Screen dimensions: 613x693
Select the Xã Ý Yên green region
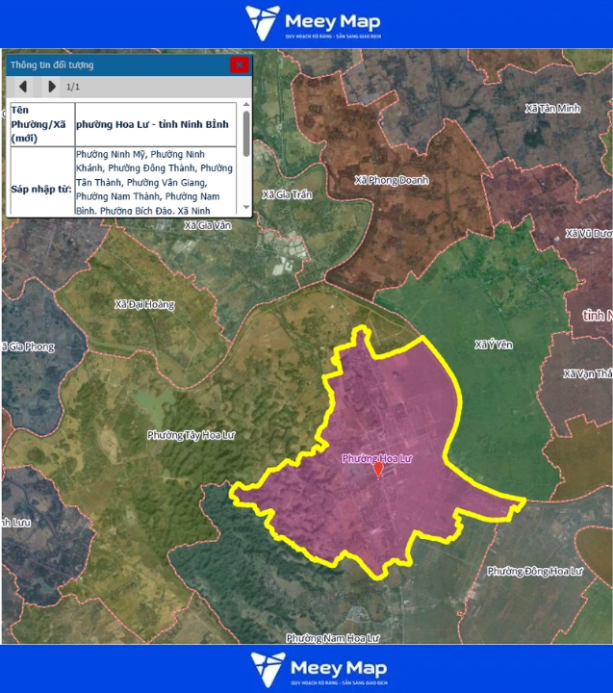tap(494, 345)
